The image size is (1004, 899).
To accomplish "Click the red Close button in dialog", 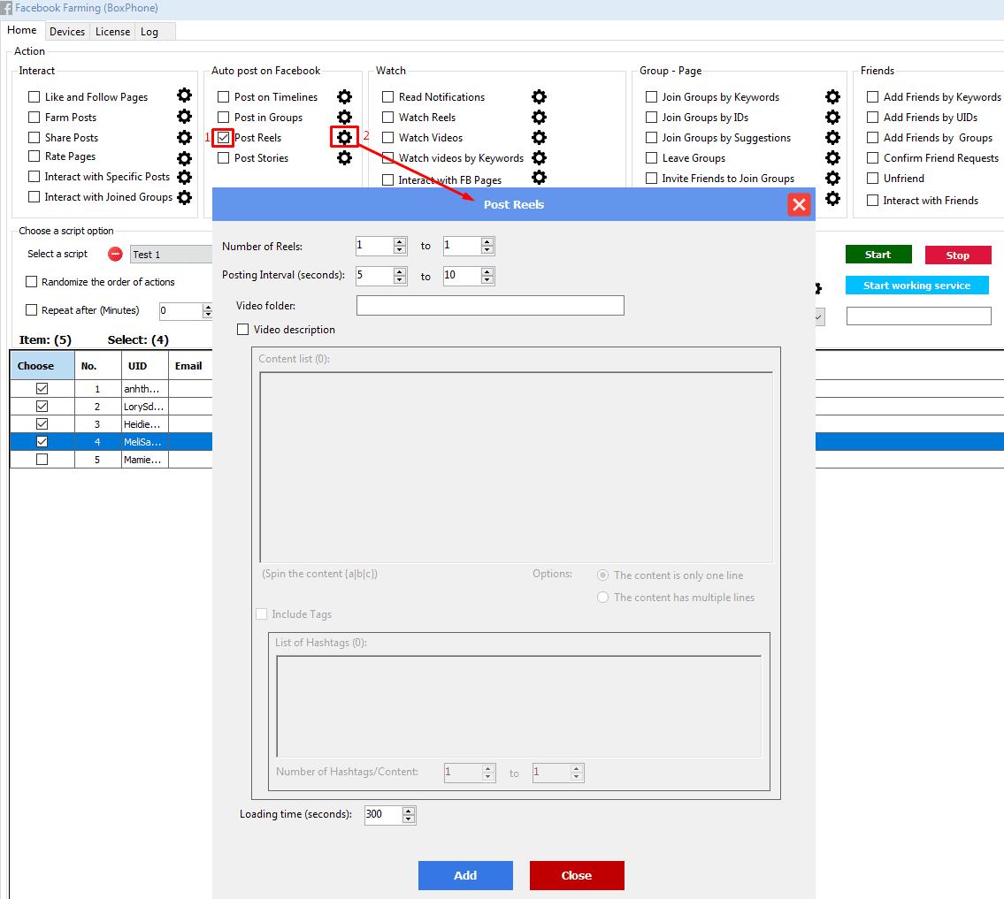I will click(577, 875).
